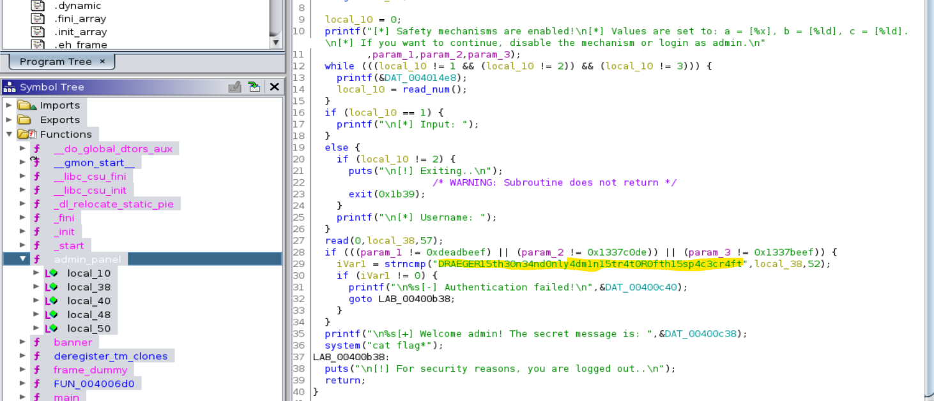Expand the Exports node
The image size is (934, 401).
(x=9, y=120)
